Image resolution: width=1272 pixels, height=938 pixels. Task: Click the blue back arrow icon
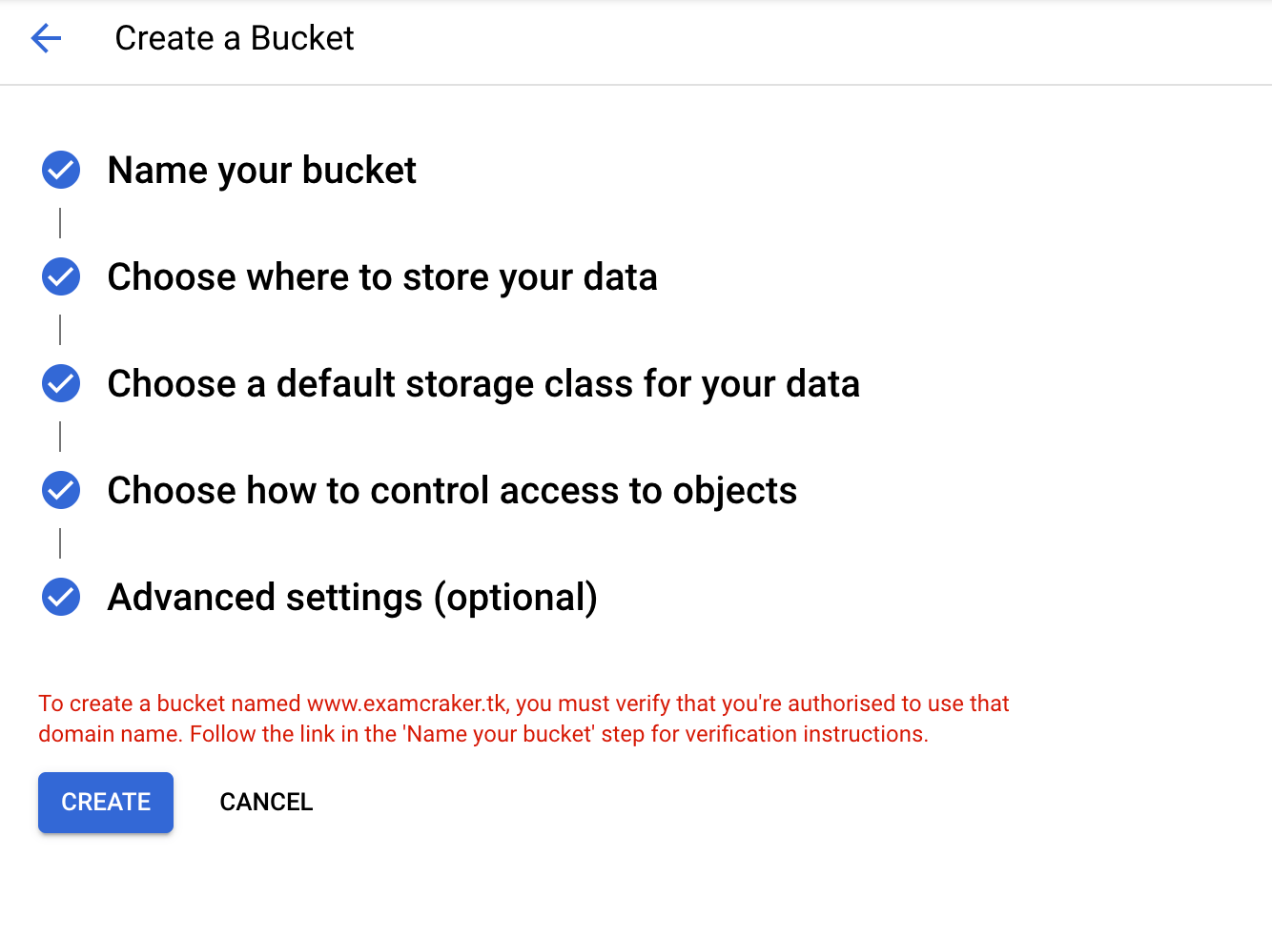[x=46, y=38]
